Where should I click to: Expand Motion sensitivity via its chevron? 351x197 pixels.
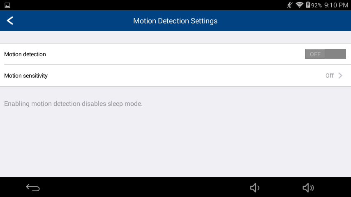pos(340,76)
